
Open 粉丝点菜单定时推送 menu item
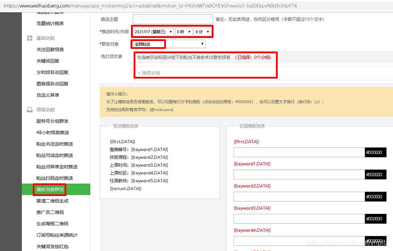pyautogui.click(x=57, y=167)
